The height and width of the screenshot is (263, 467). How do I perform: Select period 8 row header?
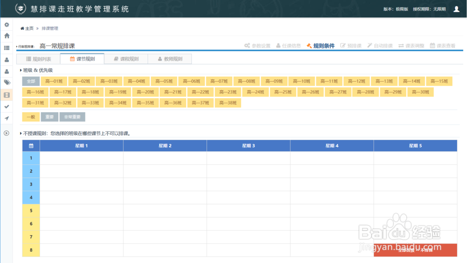[31, 250]
